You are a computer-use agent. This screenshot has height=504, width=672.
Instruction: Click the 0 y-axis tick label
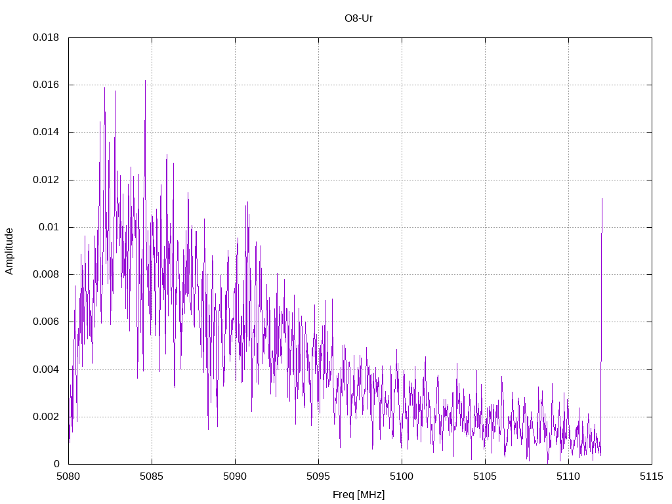click(x=56, y=464)
